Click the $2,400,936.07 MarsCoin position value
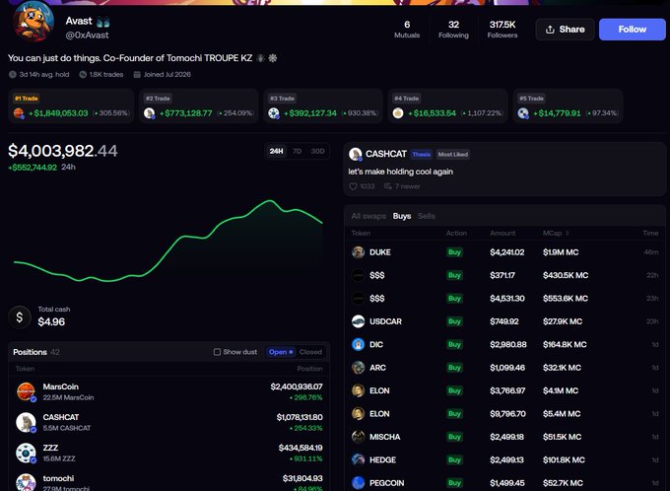The width and height of the screenshot is (670, 491). [x=297, y=386]
